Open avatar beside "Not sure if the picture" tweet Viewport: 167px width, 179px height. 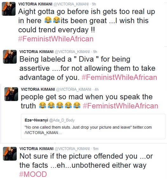point(10,154)
